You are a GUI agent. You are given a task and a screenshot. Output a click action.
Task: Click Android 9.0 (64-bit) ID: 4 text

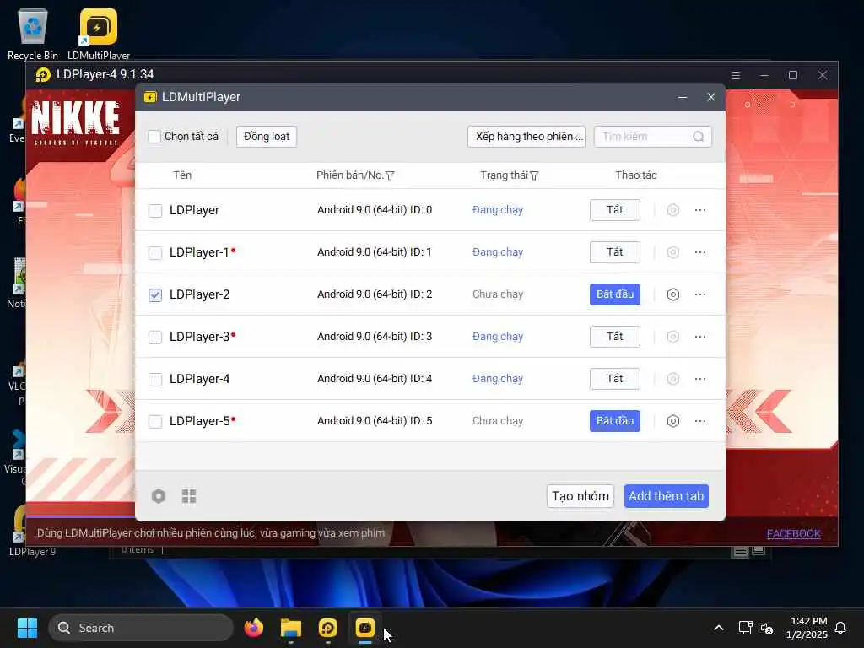pyautogui.click(x=375, y=379)
